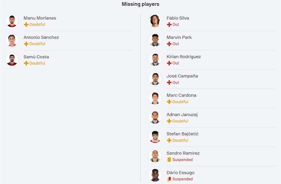
Task: Select Marvin Park's name
Action: (x=179, y=37)
